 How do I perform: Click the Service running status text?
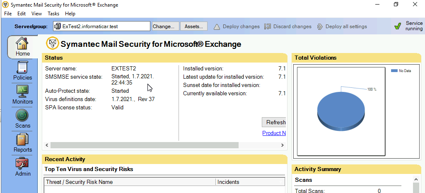[414, 26]
